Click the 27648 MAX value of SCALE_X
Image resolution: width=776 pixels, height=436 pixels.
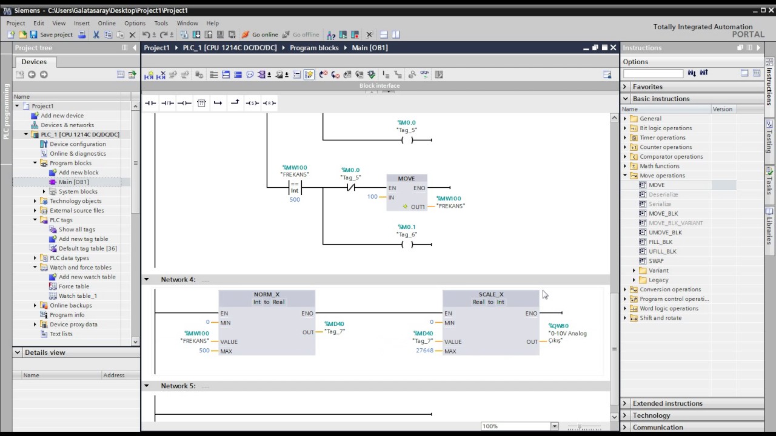[424, 351]
